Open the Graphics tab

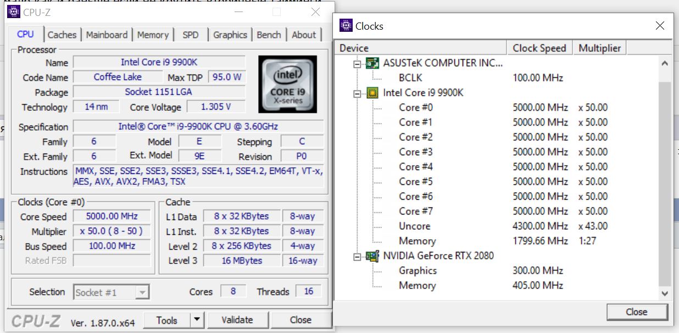[x=230, y=35]
